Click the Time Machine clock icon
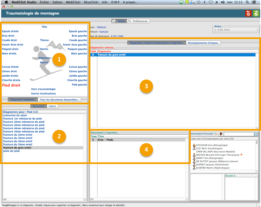The height and width of the screenshot is (207, 261). click(199, 2)
